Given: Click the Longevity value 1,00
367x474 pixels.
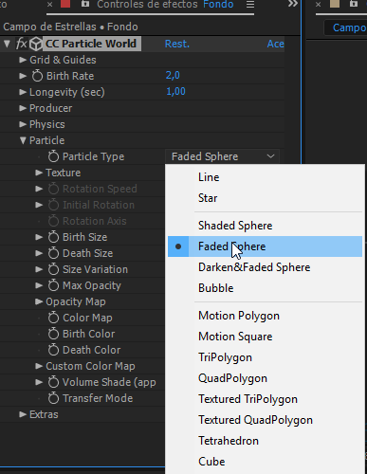Looking at the screenshot, I should coord(175,91).
